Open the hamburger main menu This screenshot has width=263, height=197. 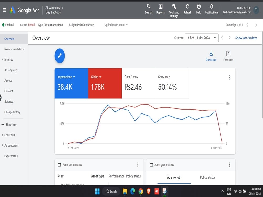[4, 10]
